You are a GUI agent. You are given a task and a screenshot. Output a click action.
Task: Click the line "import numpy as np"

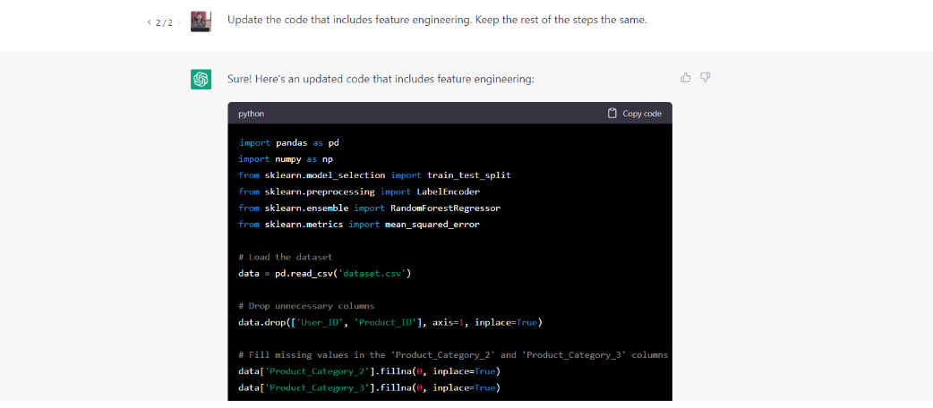pyautogui.click(x=287, y=158)
